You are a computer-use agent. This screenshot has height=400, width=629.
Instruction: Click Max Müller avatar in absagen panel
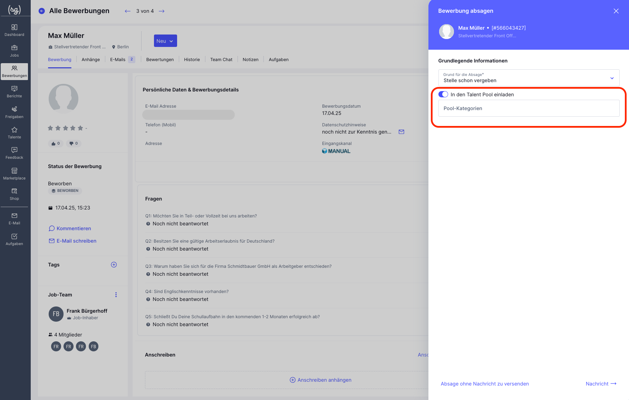[x=446, y=31]
